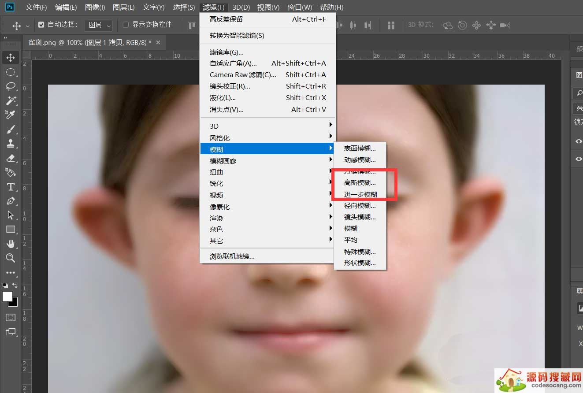Click the 3D rotate mode icon

click(448, 25)
